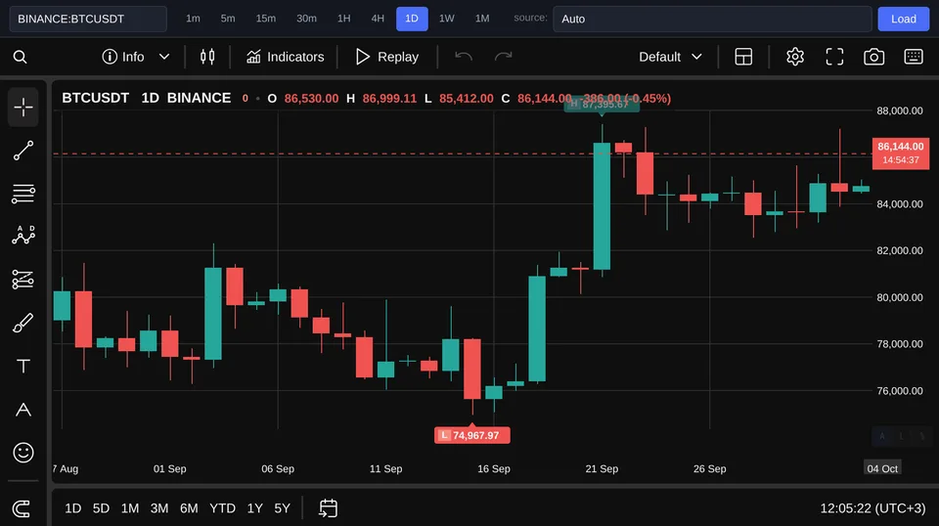Click the BTCUSDT symbol legend title
The height and width of the screenshot is (526, 939).
tap(95, 98)
